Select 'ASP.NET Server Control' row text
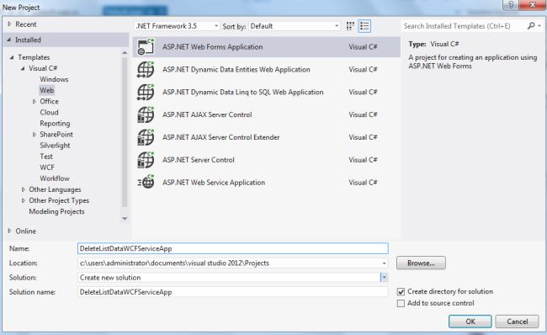Image resolution: width=547 pixels, height=335 pixels. (x=198, y=160)
